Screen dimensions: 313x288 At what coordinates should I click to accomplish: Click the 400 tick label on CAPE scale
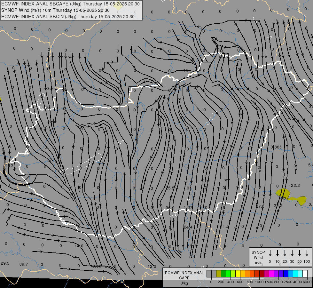231,282
